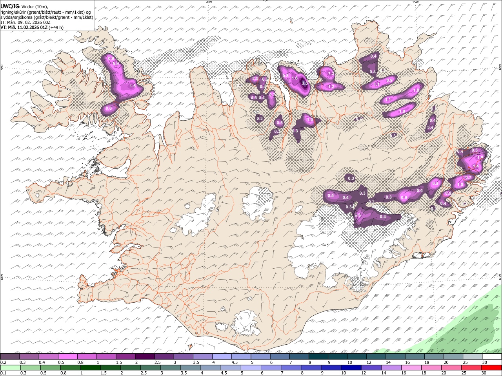
Task: Click the 3.5 snowfall maximum on the map
Action: 304,83
